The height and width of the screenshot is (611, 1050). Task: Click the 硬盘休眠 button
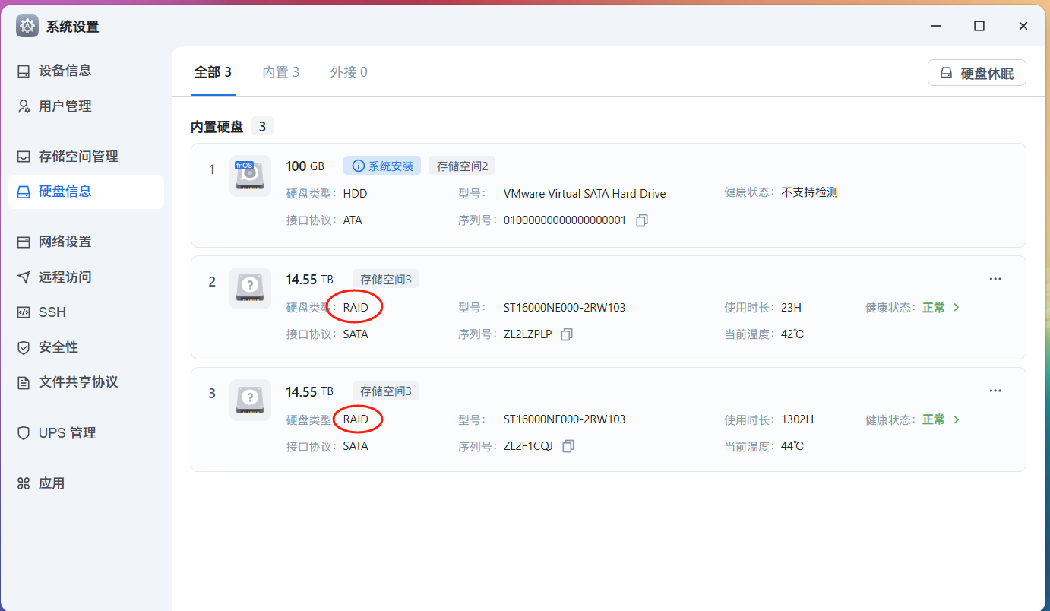[x=977, y=73]
